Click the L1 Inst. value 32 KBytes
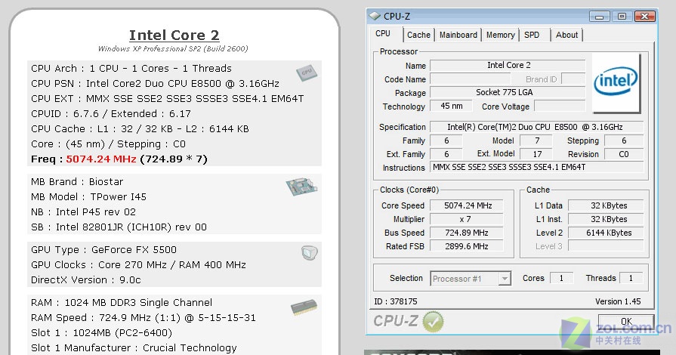The width and height of the screenshot is (676, 355). (x=606, y=219)
